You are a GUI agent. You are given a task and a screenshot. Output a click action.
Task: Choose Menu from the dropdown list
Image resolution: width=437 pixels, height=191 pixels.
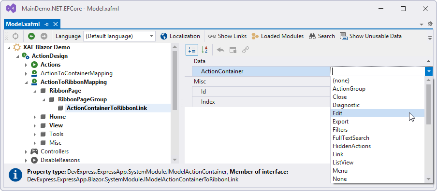click(x=378, y=171)
